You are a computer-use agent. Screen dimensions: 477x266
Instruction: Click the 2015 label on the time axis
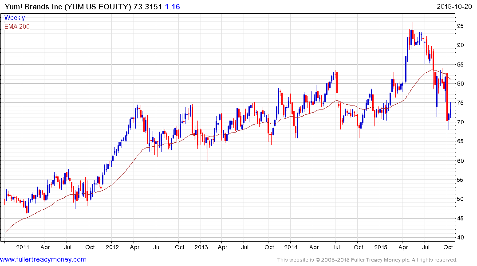pos(381,247)
